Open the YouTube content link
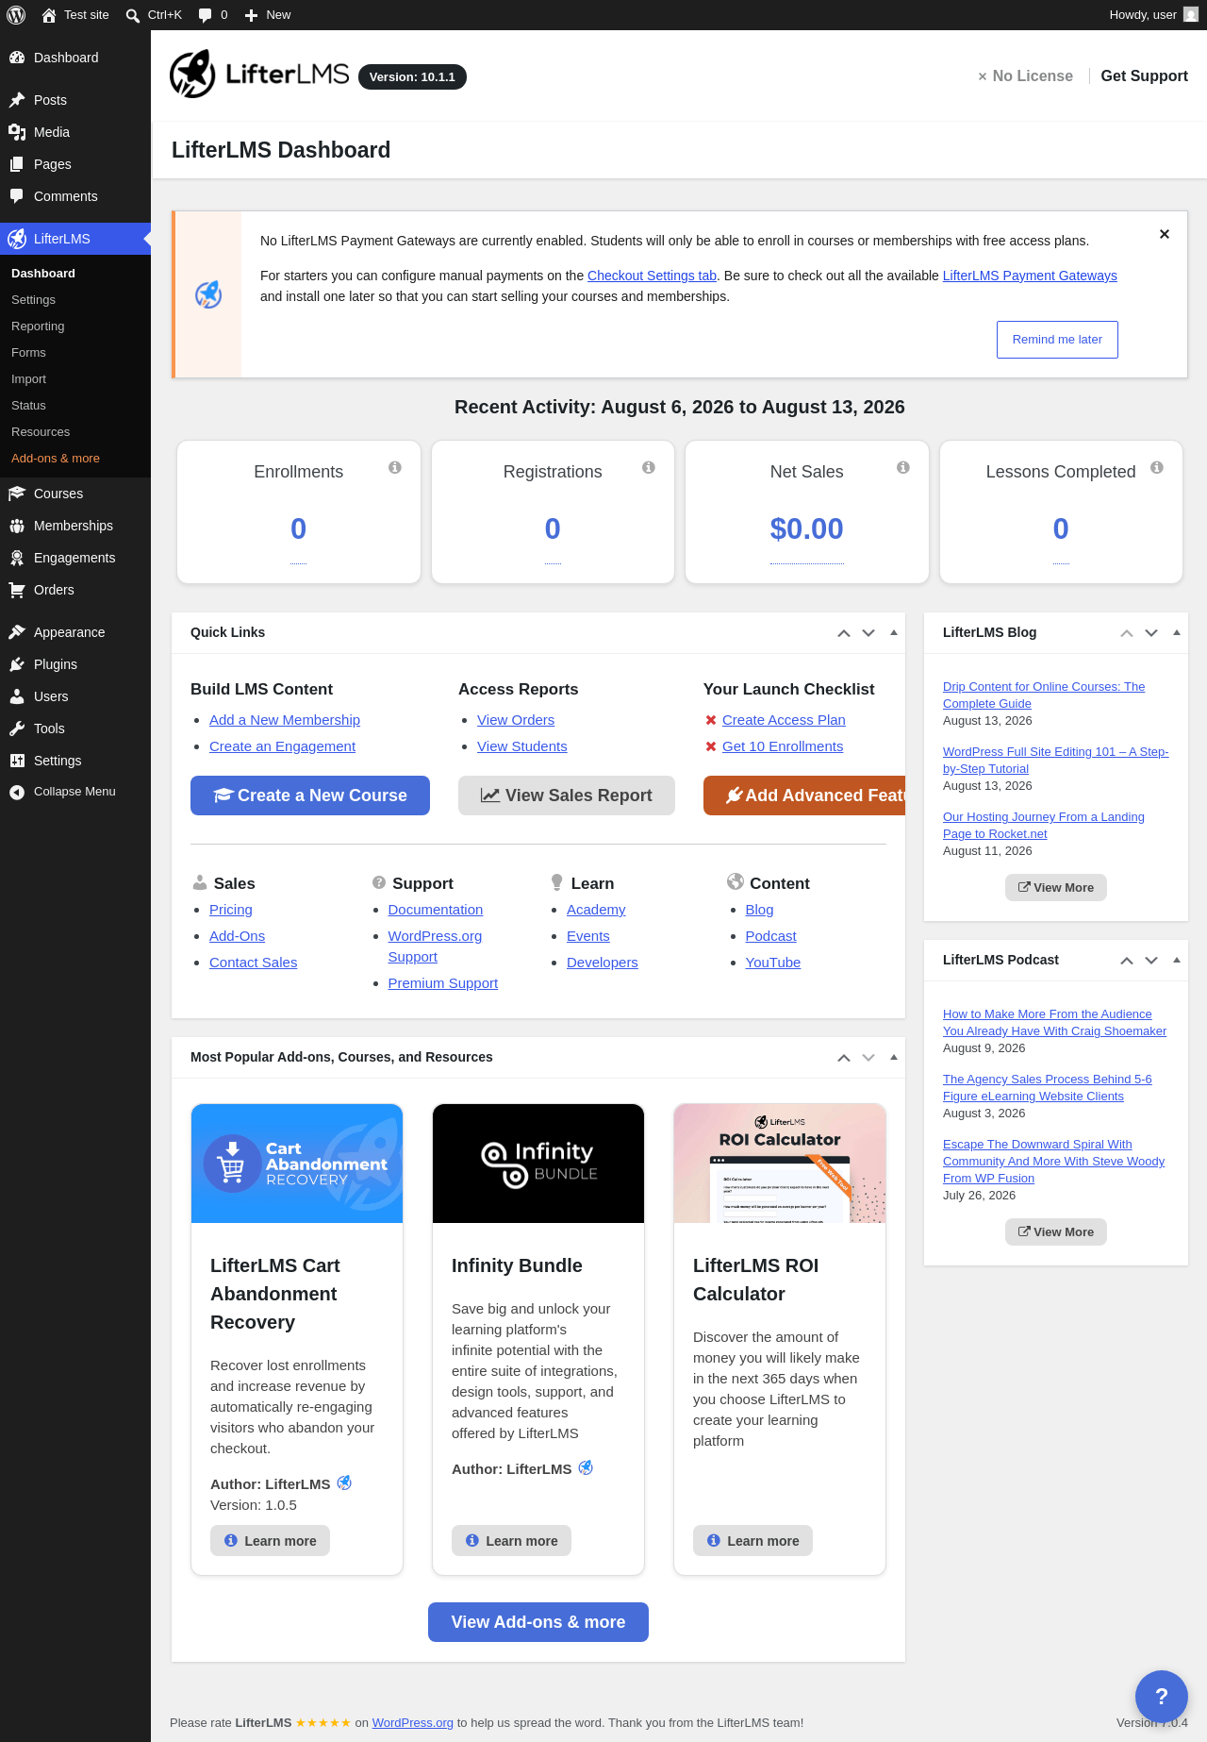Image resolution: width=1207 pixels, height=1742 pixels. (773, 963)
